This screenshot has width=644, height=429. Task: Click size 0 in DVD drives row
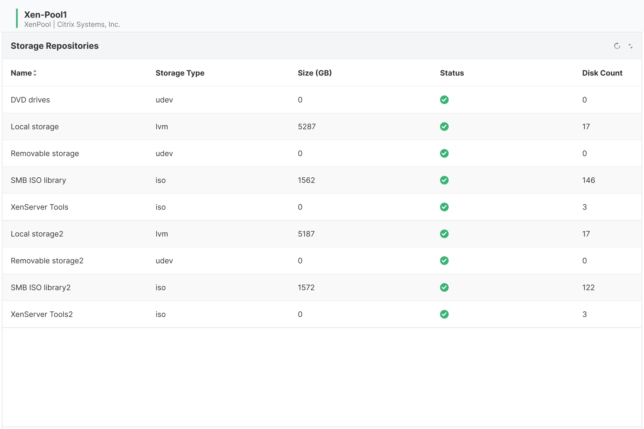pos(300,100)
